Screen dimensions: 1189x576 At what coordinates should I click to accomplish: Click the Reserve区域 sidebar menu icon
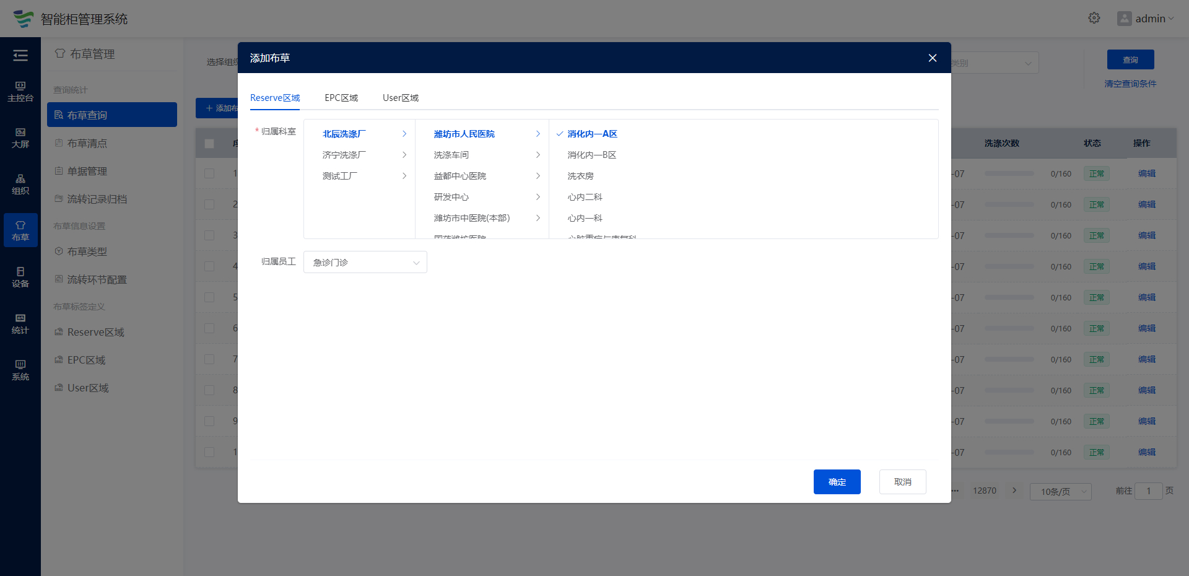coord(59,331)
